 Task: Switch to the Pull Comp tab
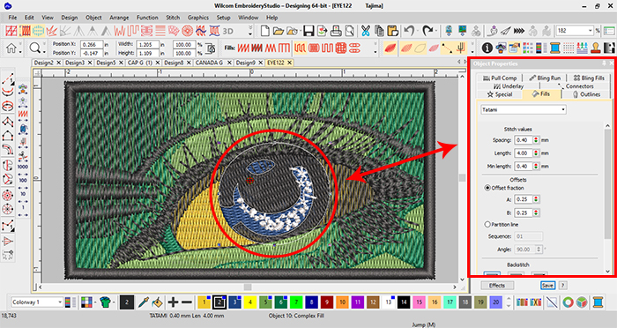500,78
